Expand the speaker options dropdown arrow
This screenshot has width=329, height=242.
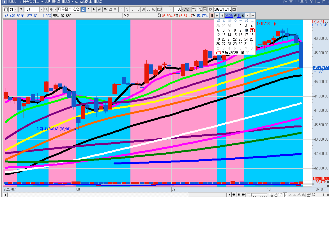pyautogui.click(x=55, y=10)
